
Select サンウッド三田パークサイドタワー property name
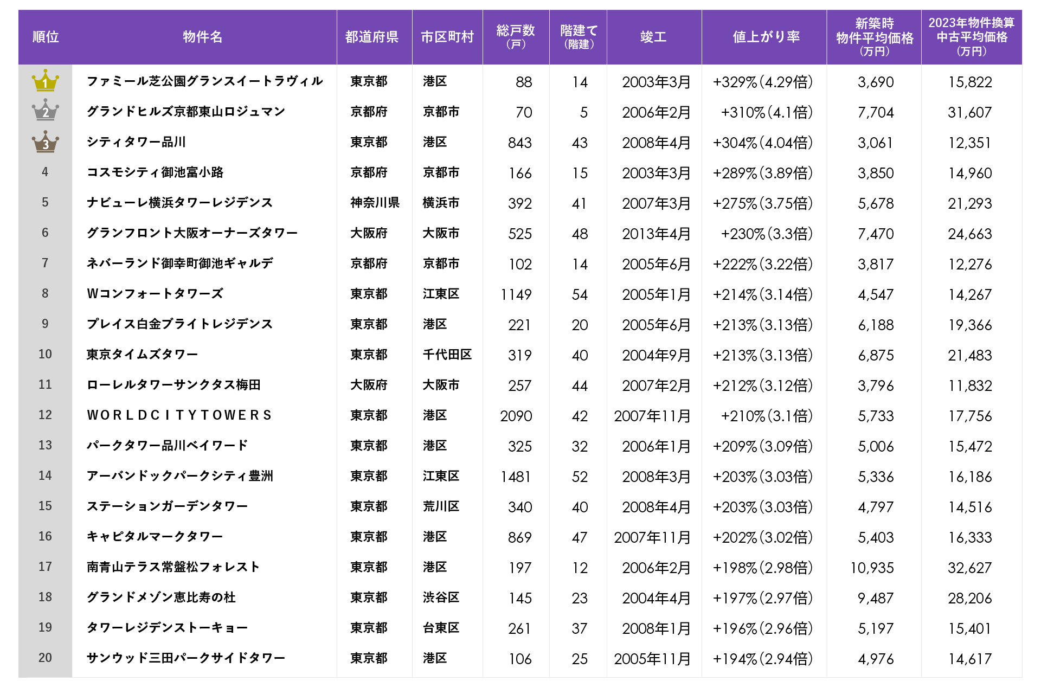186,658
